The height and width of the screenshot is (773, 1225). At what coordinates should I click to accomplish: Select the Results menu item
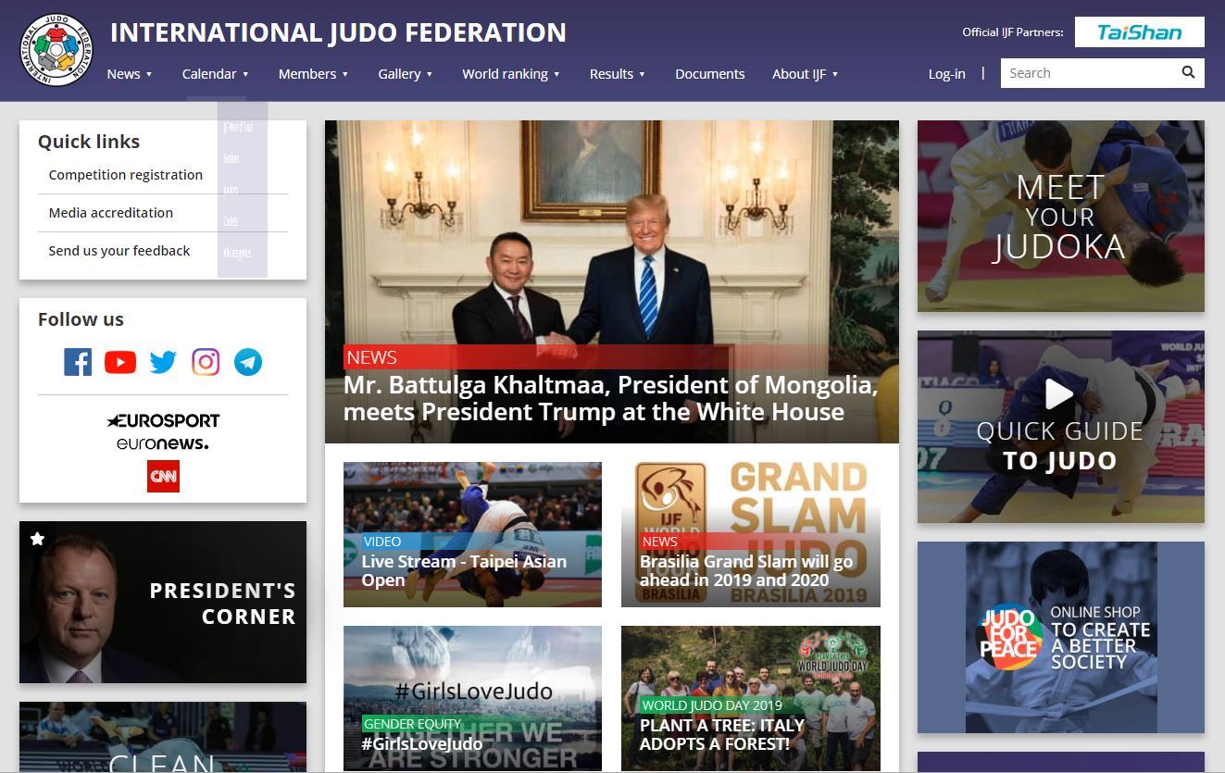click(x=617, y=74)
